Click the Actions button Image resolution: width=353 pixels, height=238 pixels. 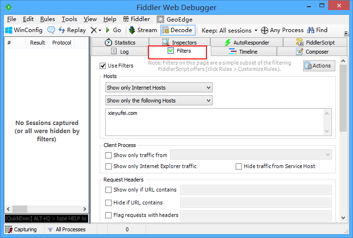[x=319, y=66]
